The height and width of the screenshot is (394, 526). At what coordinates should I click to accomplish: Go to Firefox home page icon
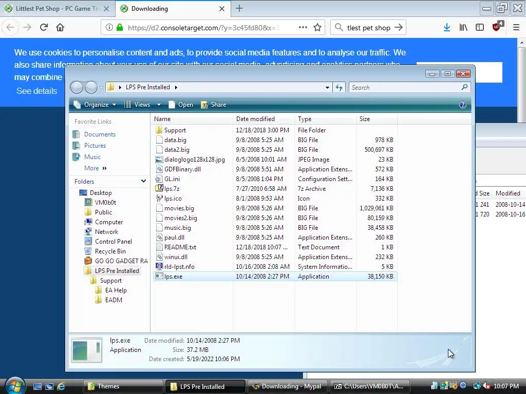click(x=60, y=28)
